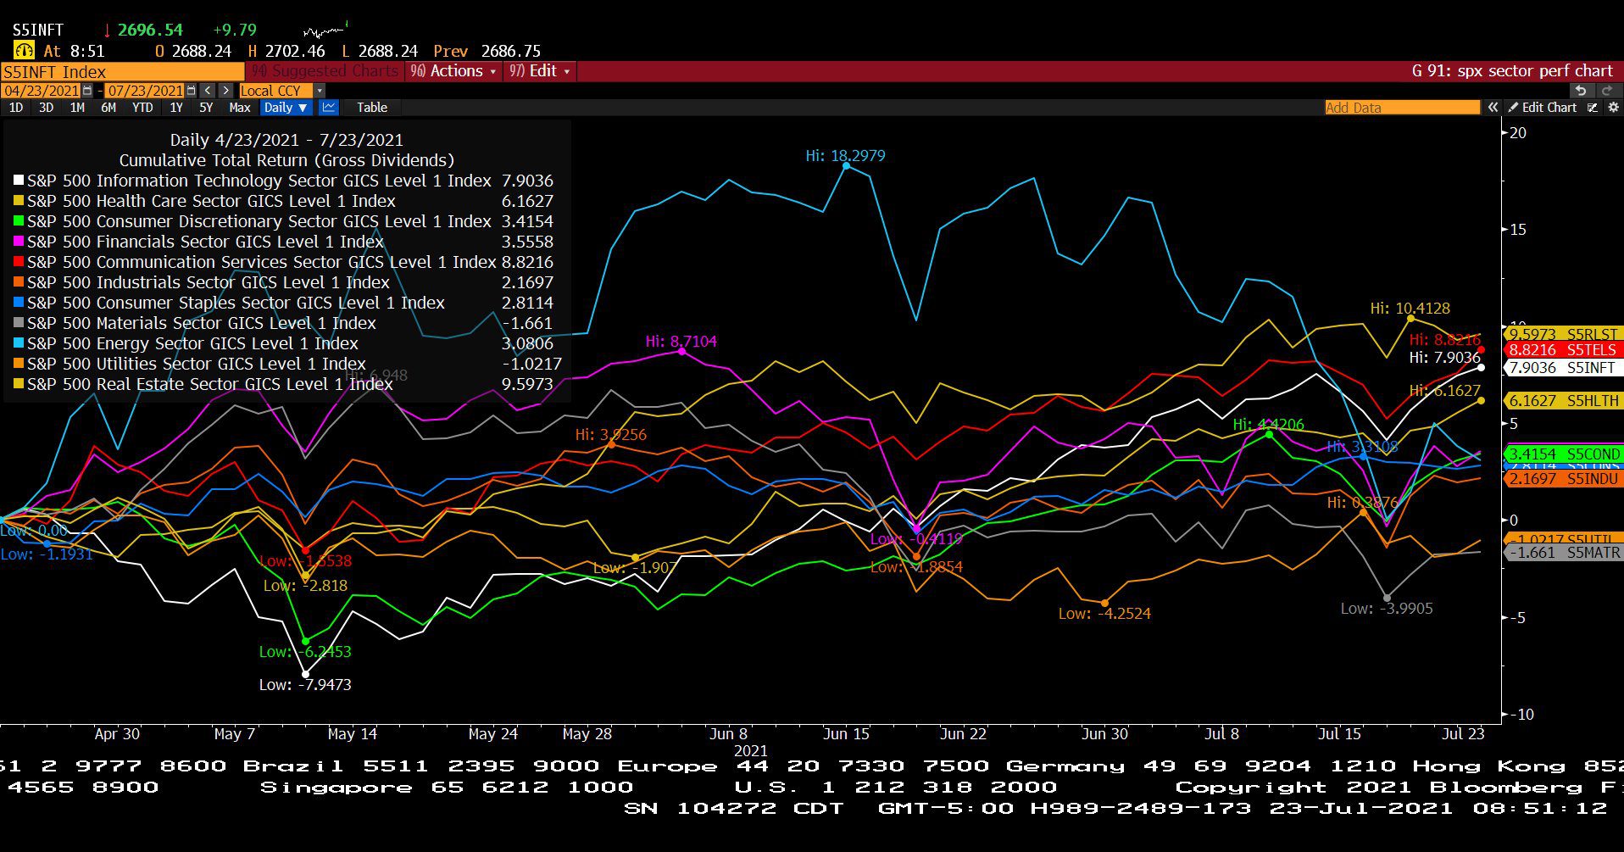The width and height of the screenshot is (1624, 852).
Task: Collapse the toolbar with double-chevron icon
Action: pyautogui.click(x=1493, y=108)
